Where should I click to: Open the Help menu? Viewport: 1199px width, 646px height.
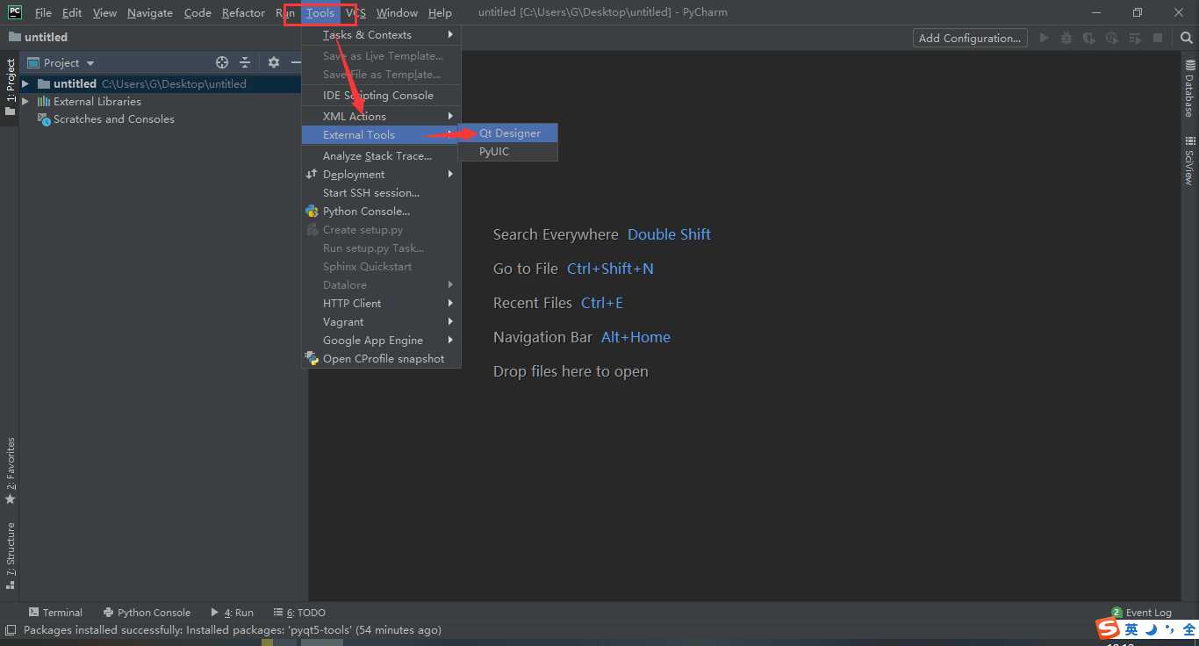click(440, 13)
